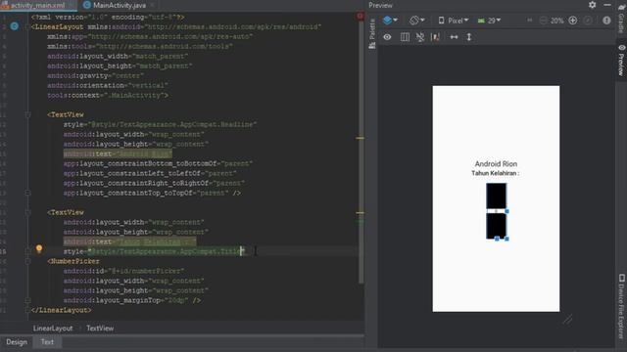Click the horizontal expand arrows icon
The image size is (627, 352).
click(454, 37)
